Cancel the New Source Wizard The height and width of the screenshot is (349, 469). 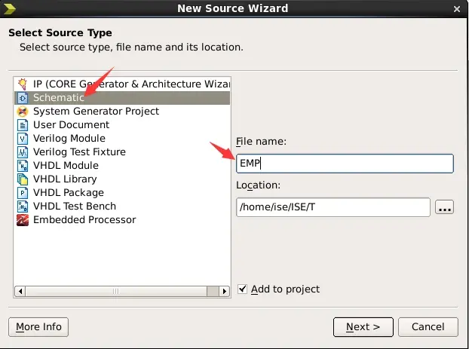click(x=428, y=327)
